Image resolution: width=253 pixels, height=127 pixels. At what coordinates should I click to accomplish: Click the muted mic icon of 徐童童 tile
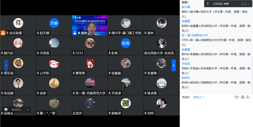pos(110,73)
